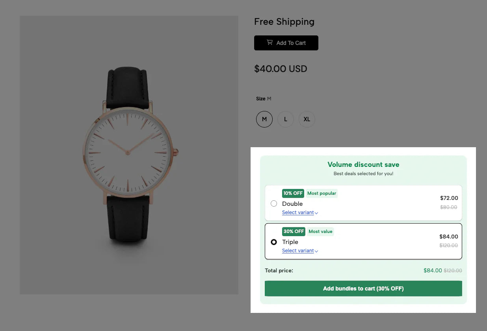Click the Most popular tag
This screenshot has height=331, width=487.
322,193
